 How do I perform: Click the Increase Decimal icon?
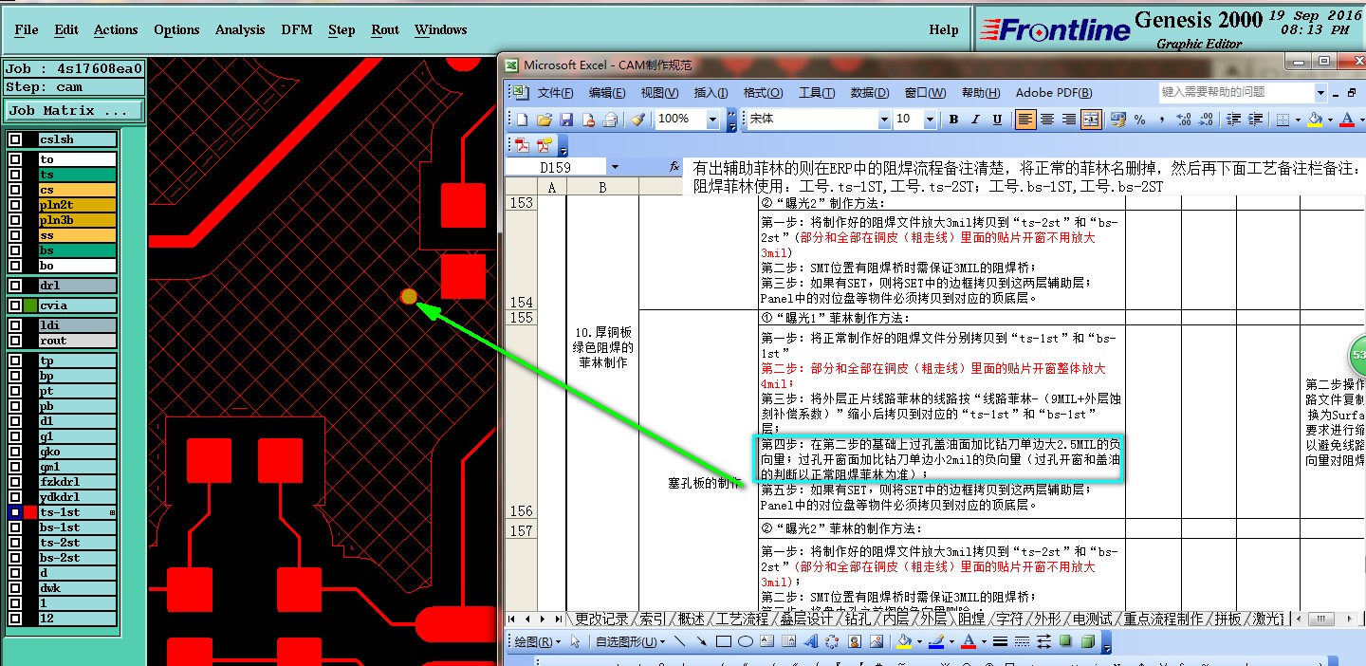click(x=1183, y=120)
